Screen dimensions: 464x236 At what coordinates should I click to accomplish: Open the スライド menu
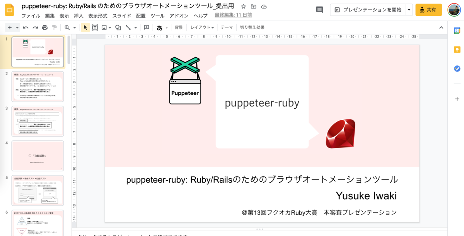click(x=122, y=15)
